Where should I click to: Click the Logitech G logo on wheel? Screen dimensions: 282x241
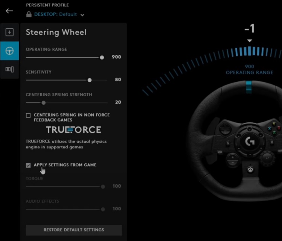pyautogui.click(x=250, y=142)
